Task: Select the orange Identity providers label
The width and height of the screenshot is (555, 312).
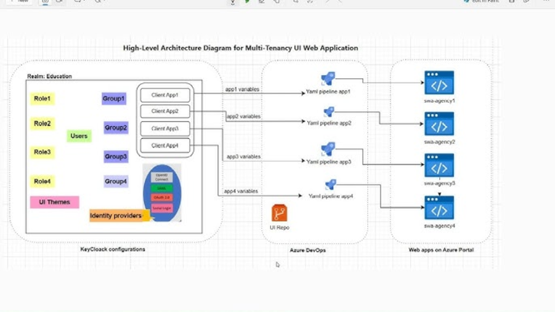Action: (x=116, y=215)
